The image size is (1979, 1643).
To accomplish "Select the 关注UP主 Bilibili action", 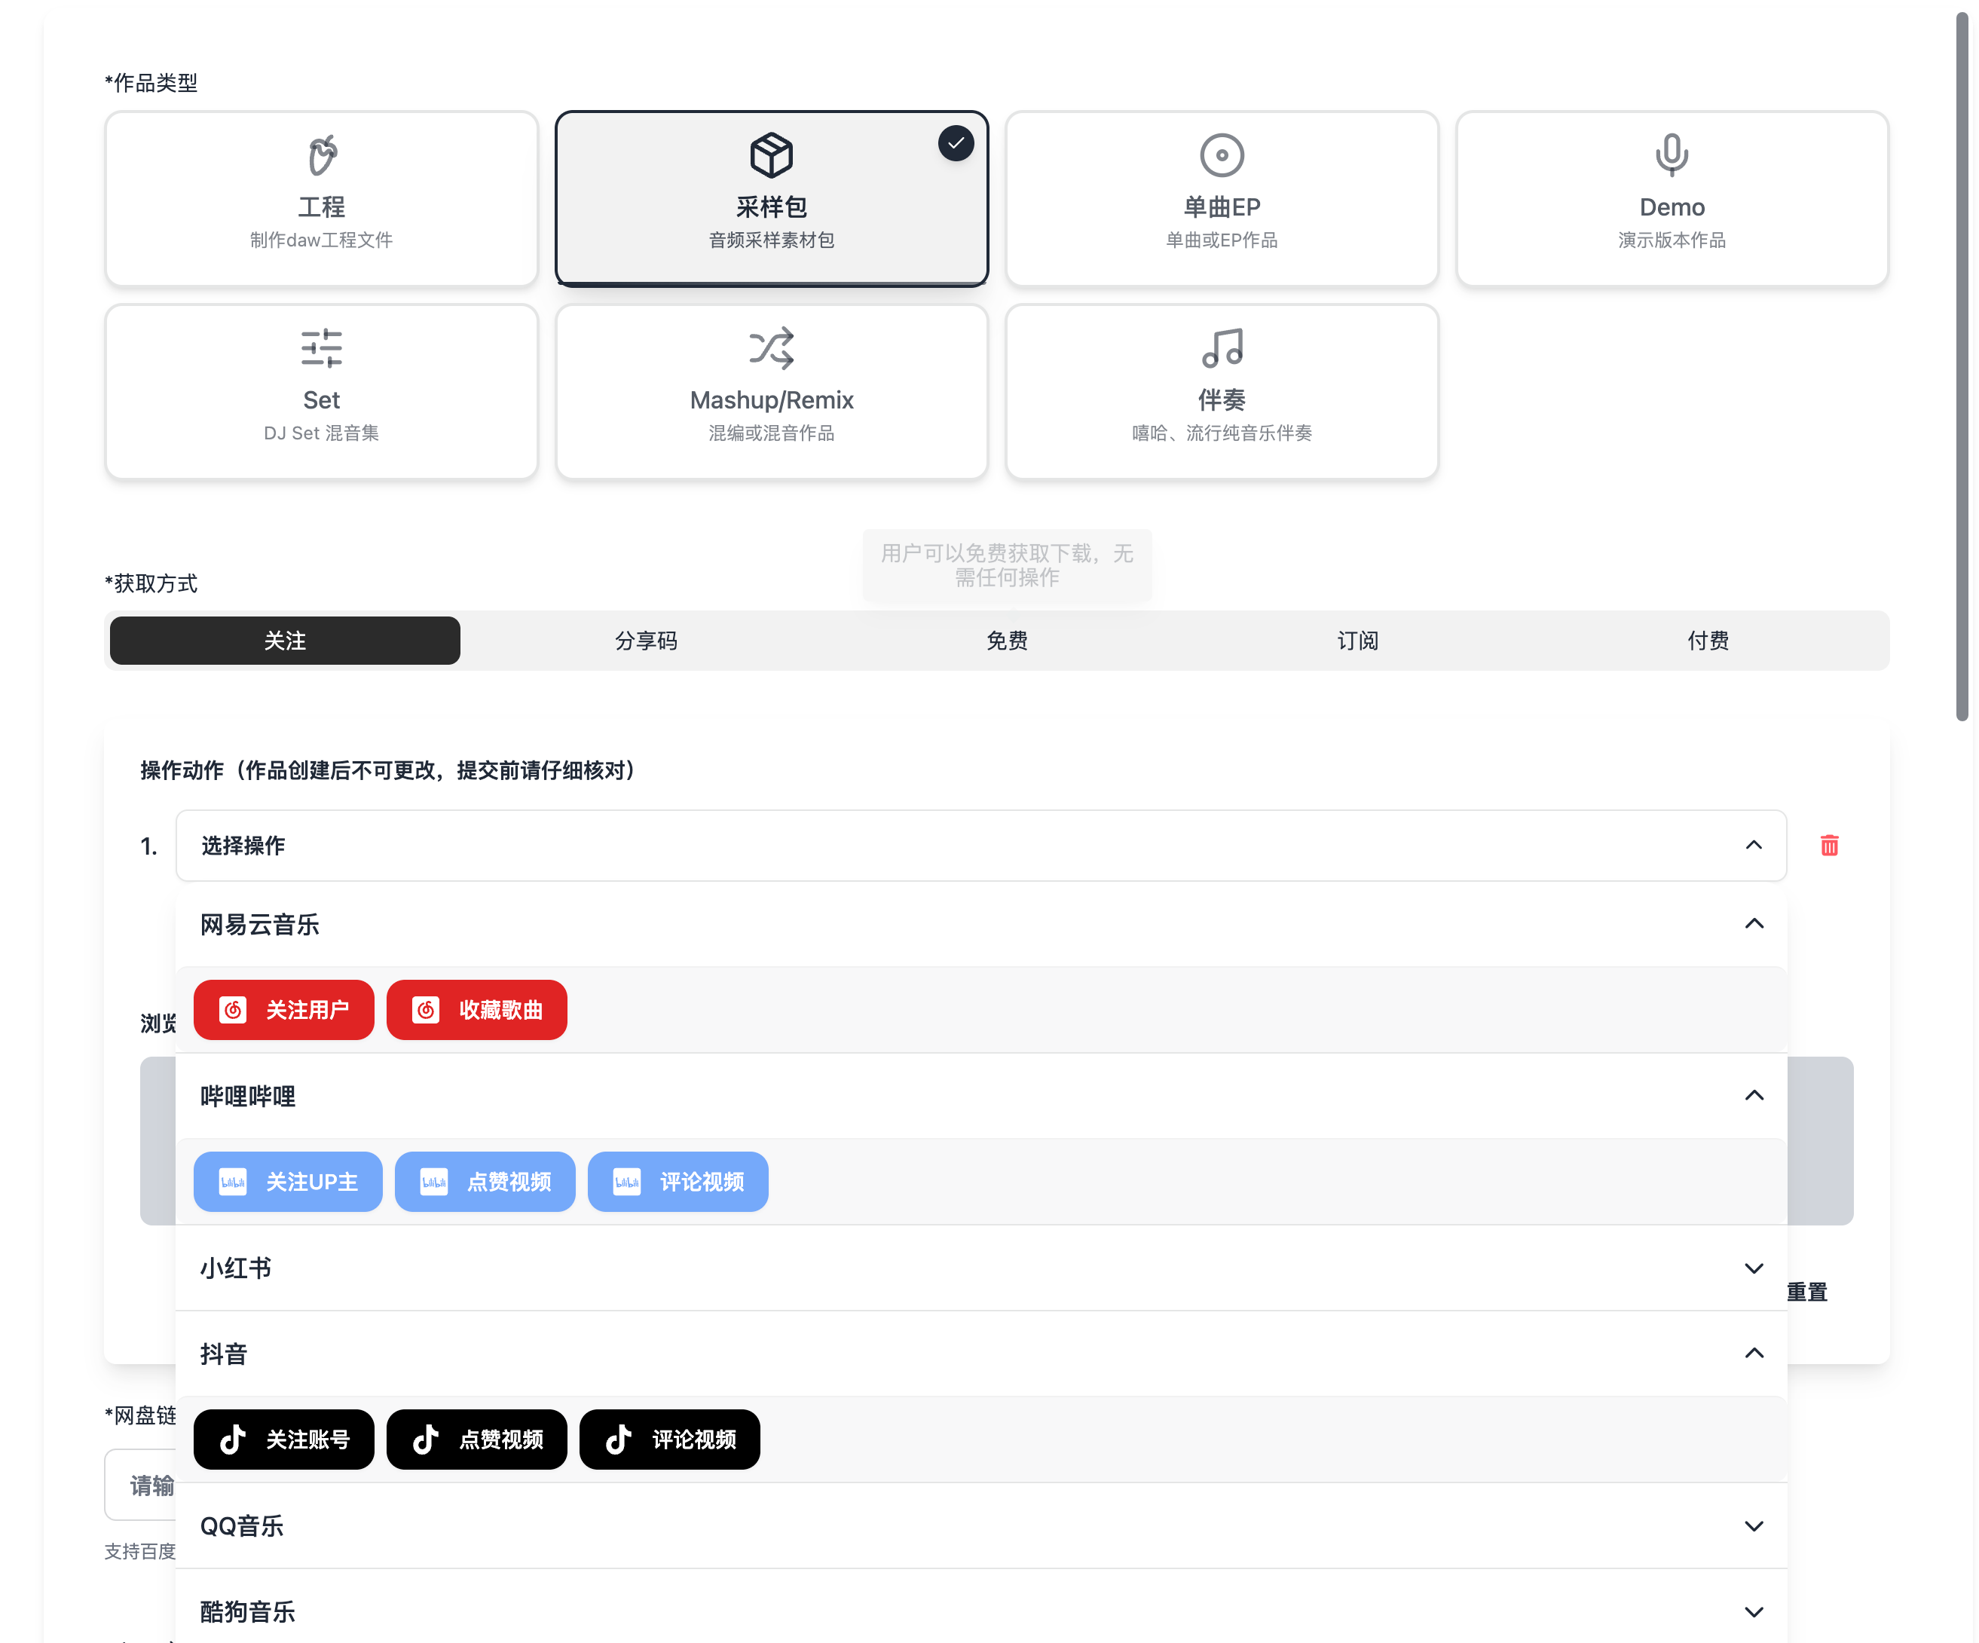I will point(287,1181).
